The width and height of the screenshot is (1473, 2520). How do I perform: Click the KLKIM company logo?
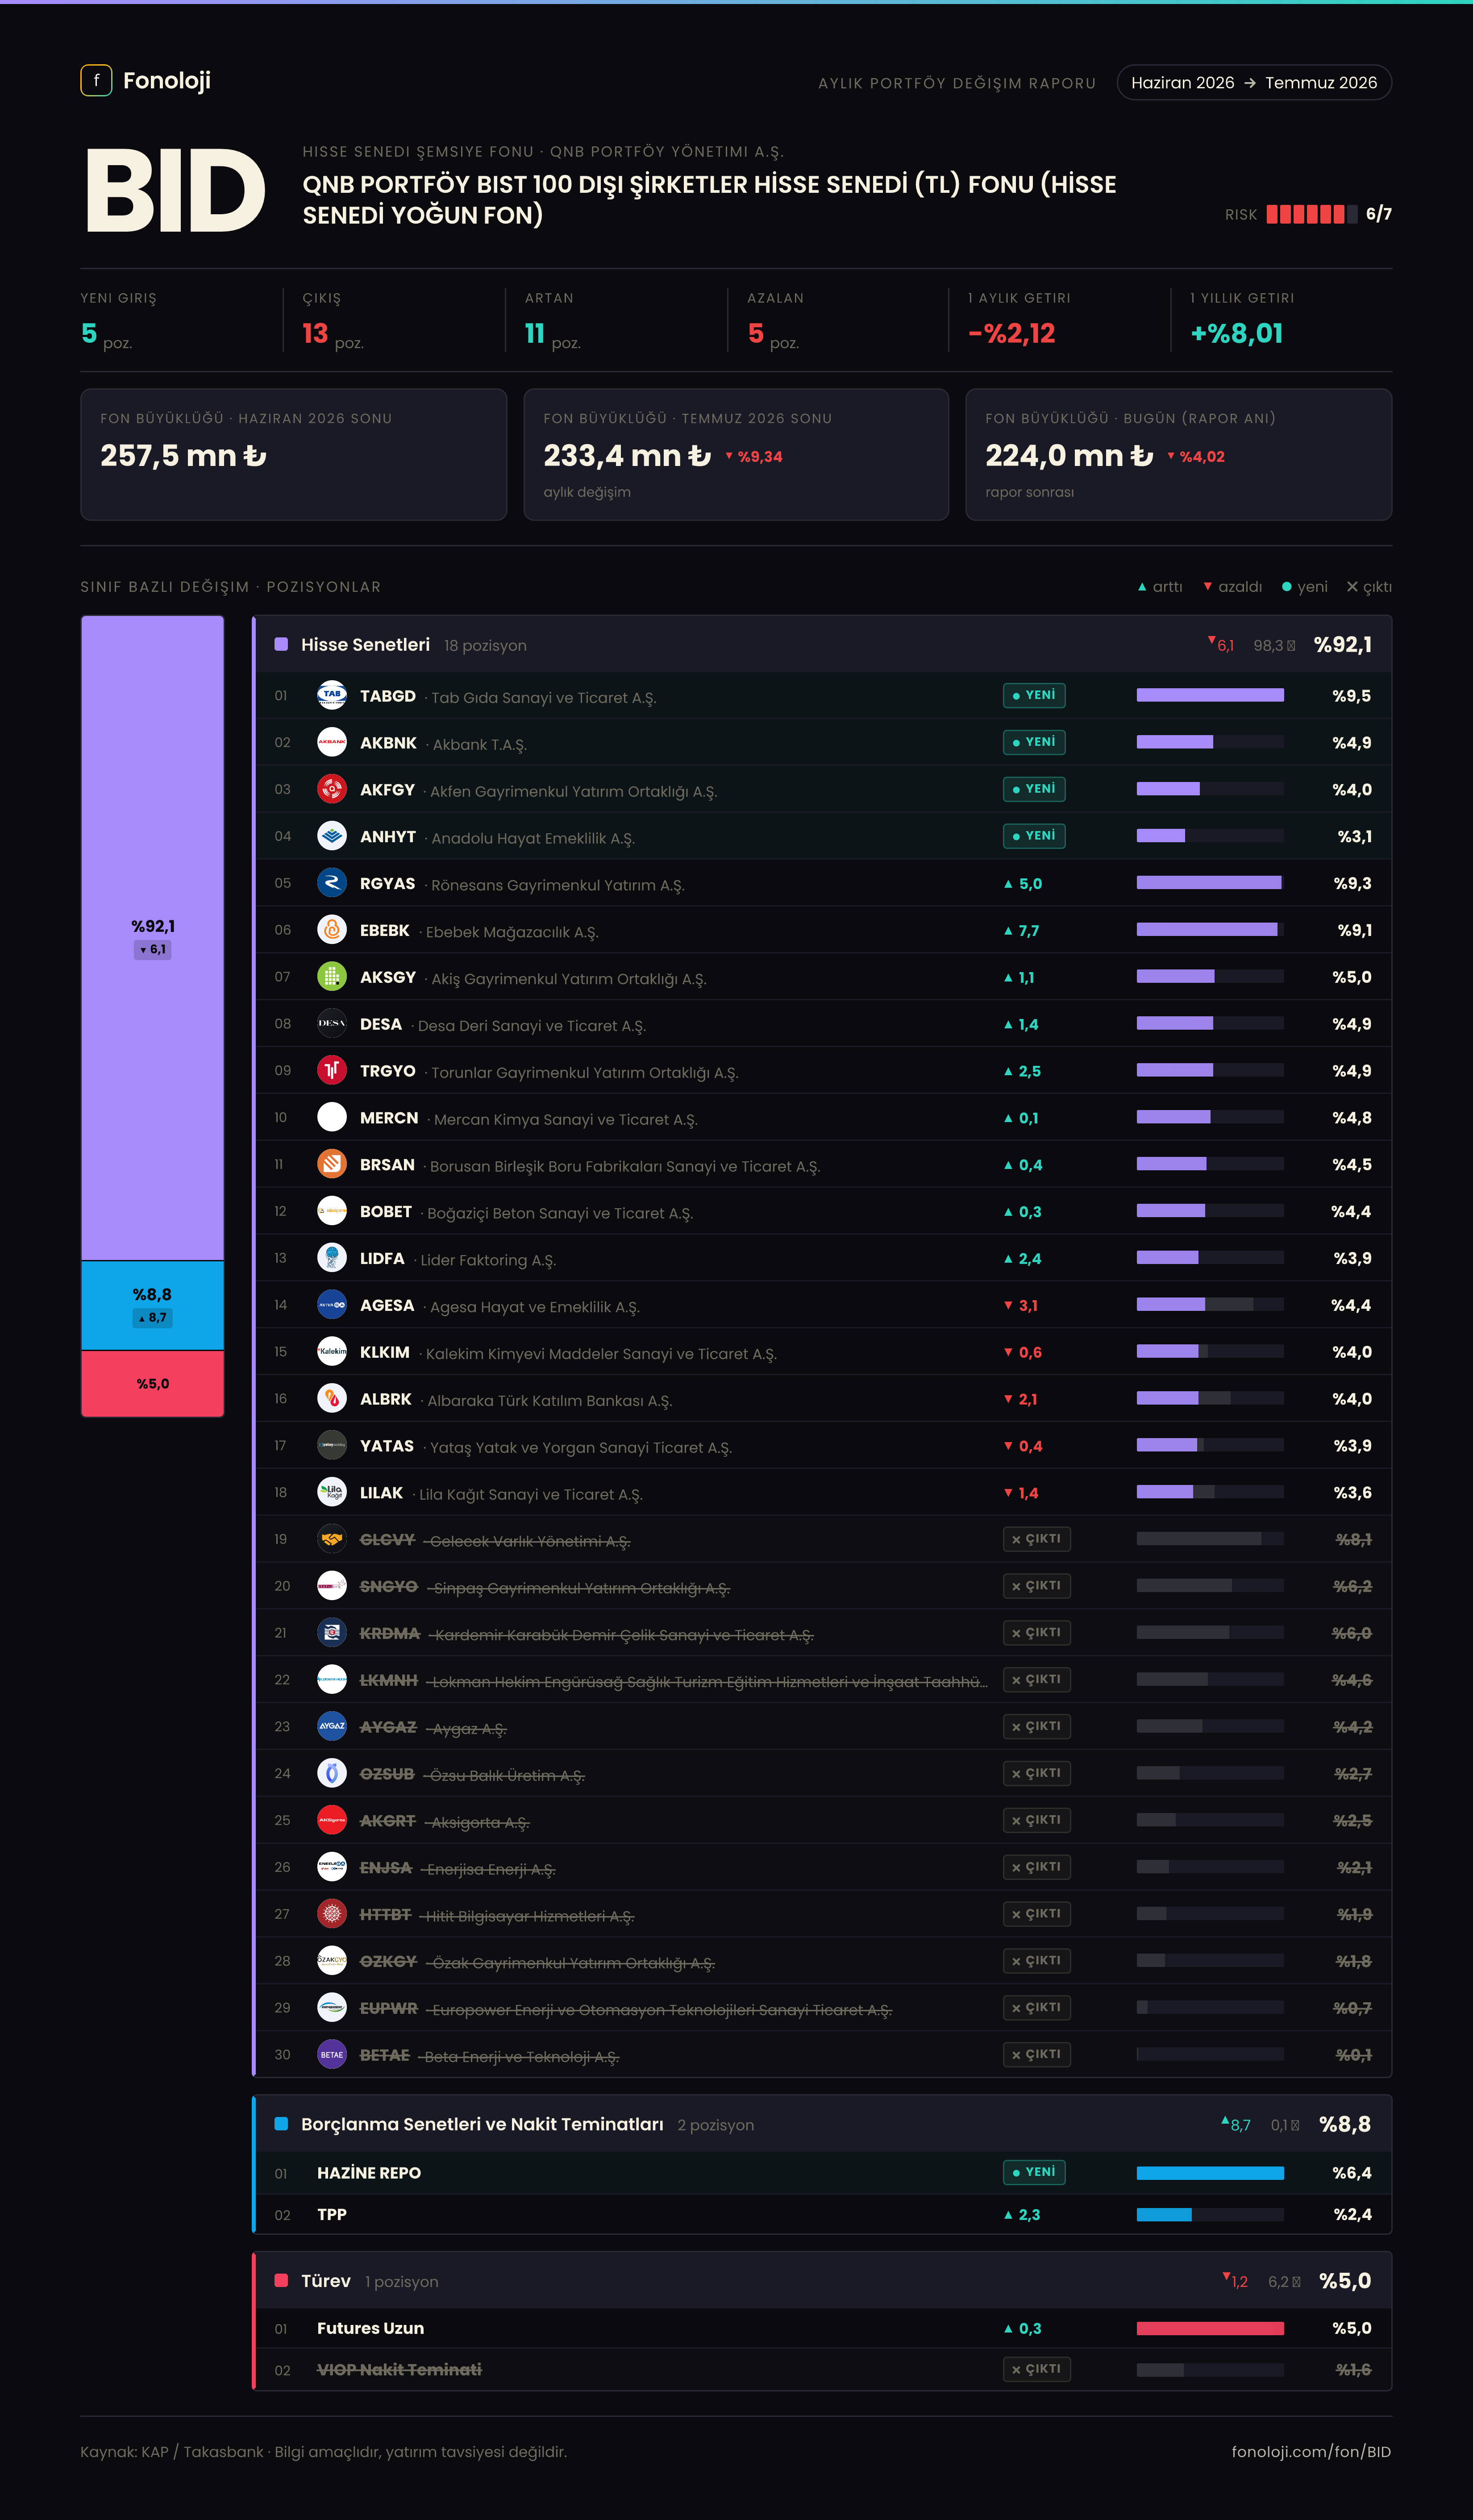(x=332, y=1351)
